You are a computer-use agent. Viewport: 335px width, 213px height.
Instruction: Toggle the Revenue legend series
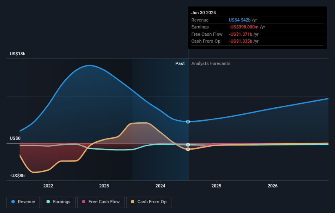pos(23,202)
